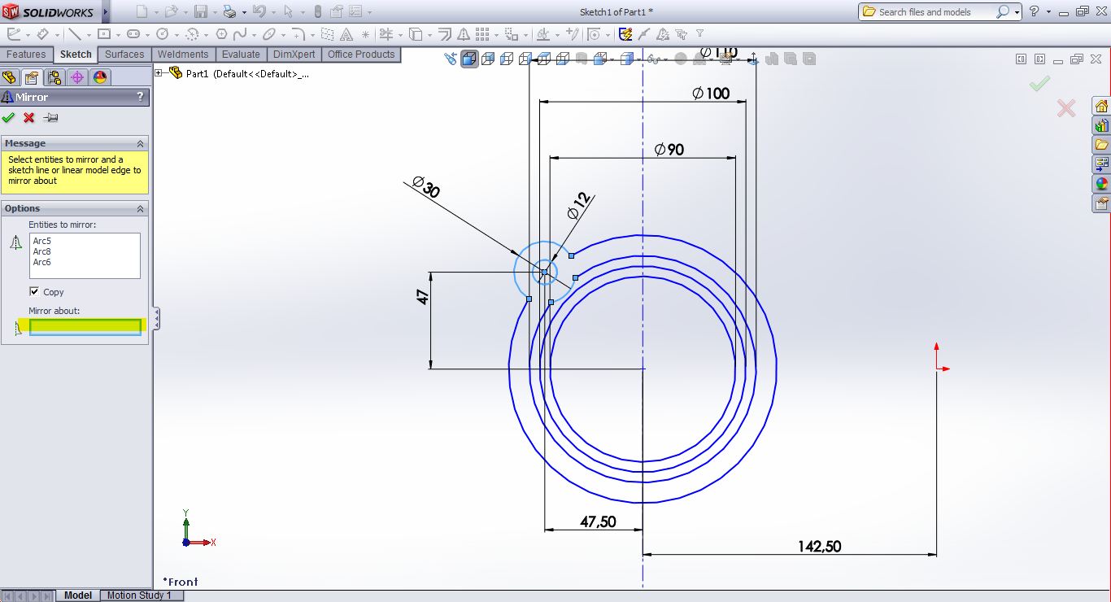Switch to the Features tab
The width and height of the screenshot is (1111, 602).
point(26,55)
